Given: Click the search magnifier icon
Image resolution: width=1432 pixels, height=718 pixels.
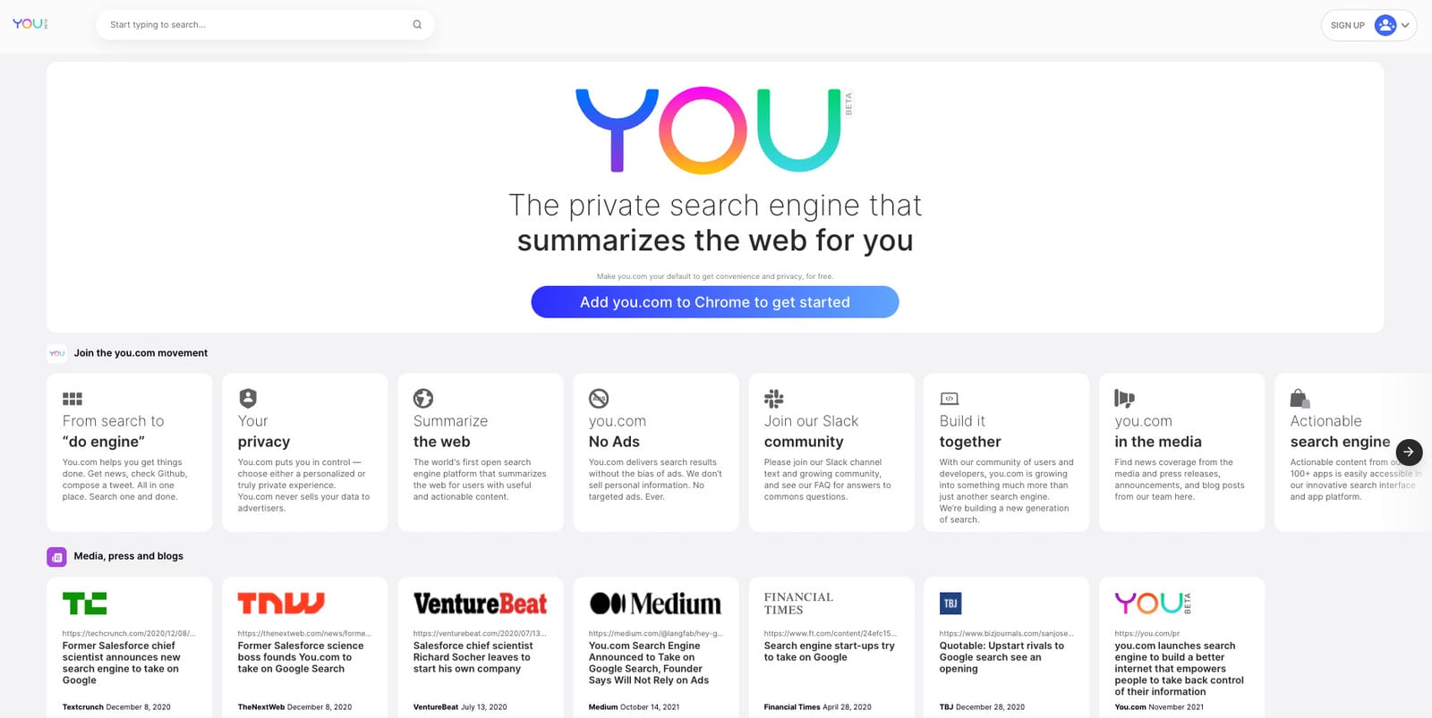Looking at the screenshot, I should [417, 25].
